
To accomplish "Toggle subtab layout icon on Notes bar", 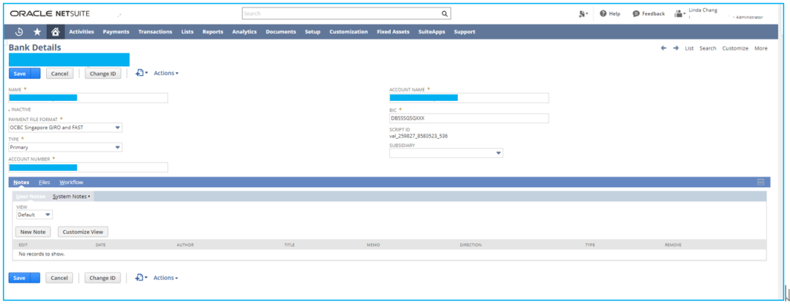I will (761, 182).
